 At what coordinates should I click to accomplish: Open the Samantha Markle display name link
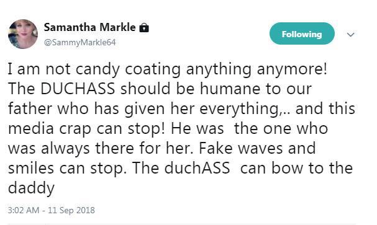pos(89,27)
